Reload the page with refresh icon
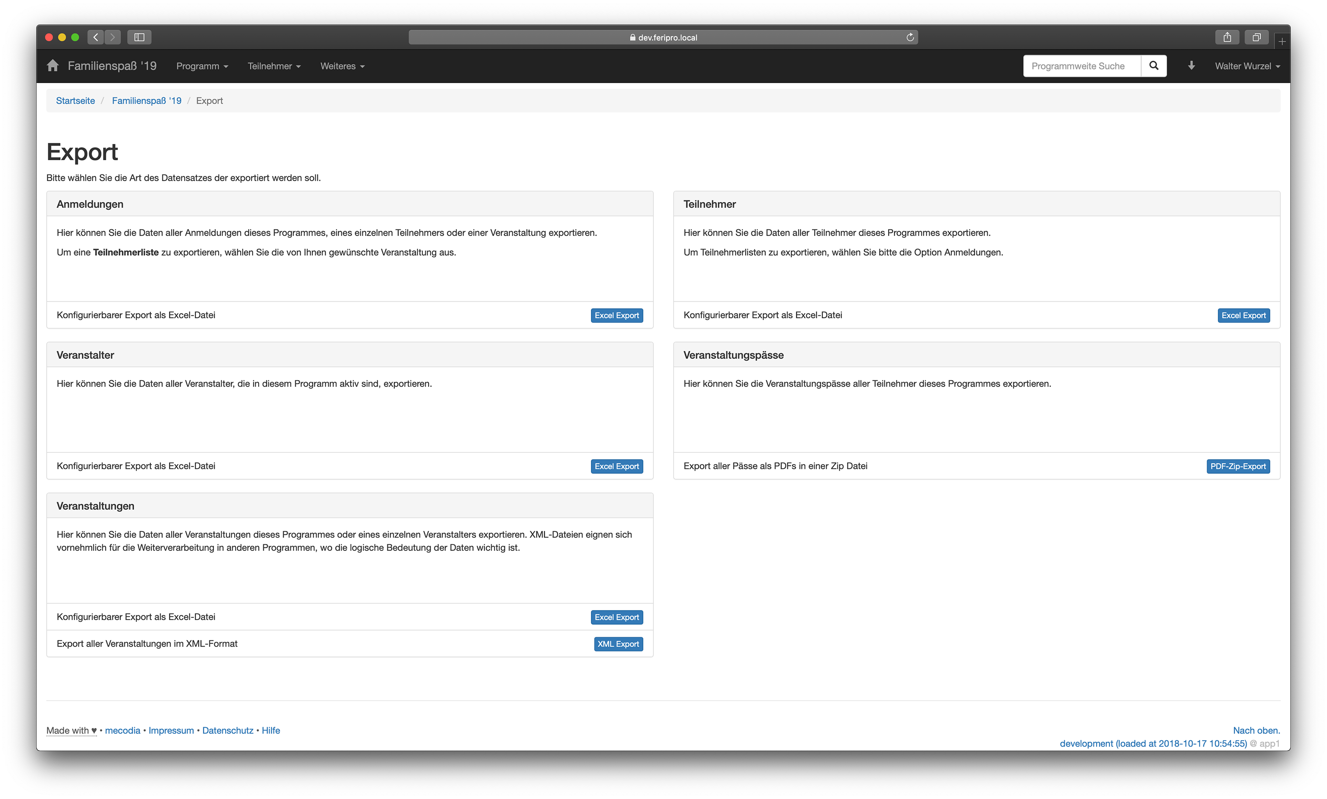The width and height of the screenshot is (1327, 799). point(910,37)
